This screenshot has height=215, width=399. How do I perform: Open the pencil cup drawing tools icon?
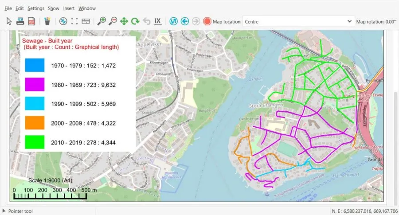pyautogui.click(x=47, y=21)
